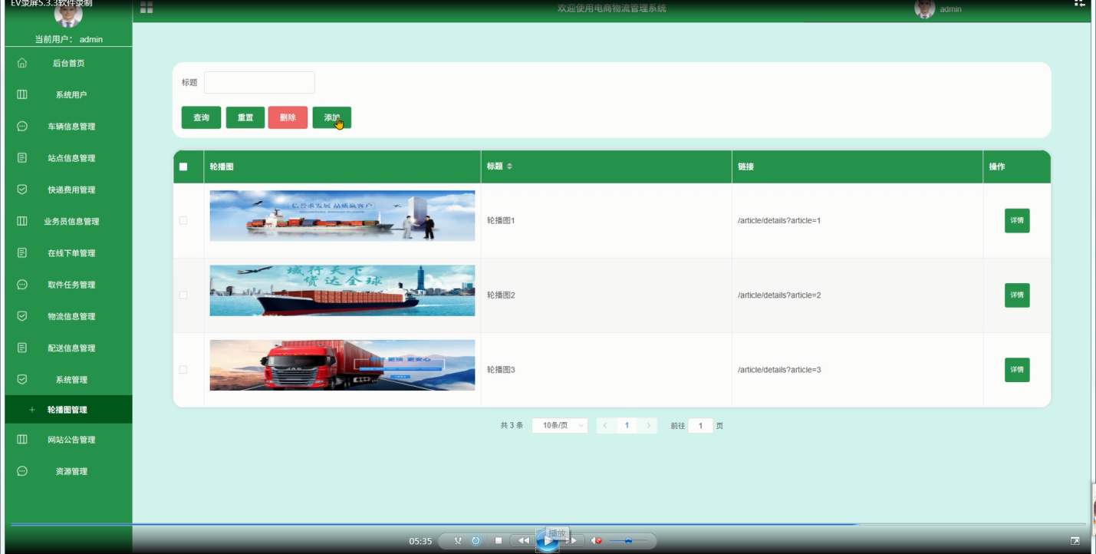Click the rewind button in player bar
The height and width of the screenshot is (554, 1096).
[523, 541]
